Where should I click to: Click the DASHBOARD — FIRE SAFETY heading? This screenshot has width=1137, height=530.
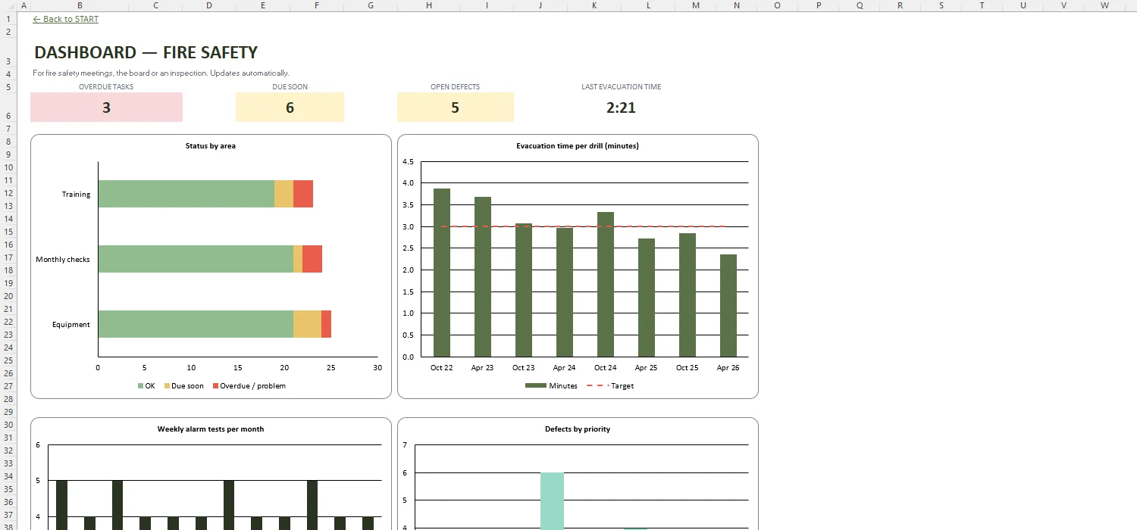coord(146,52)
